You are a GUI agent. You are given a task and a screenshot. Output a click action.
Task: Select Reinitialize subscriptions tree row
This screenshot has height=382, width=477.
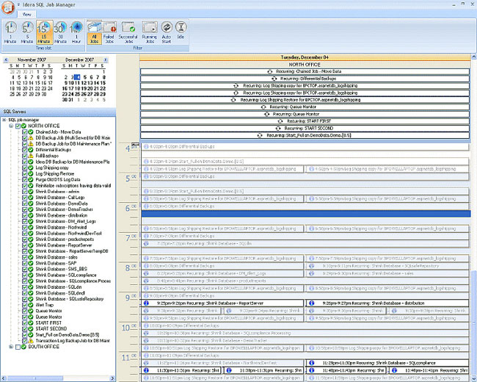pos(73,186)
